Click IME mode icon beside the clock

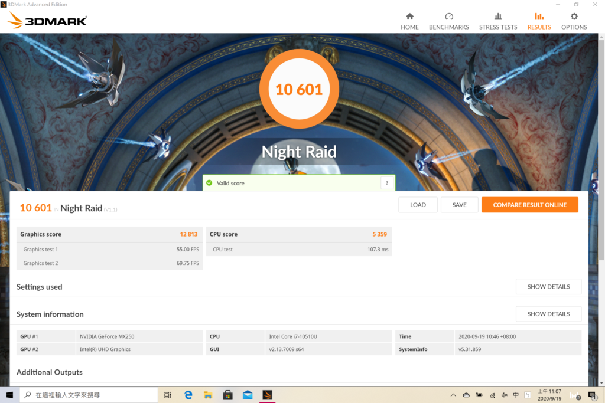[528, 395]
